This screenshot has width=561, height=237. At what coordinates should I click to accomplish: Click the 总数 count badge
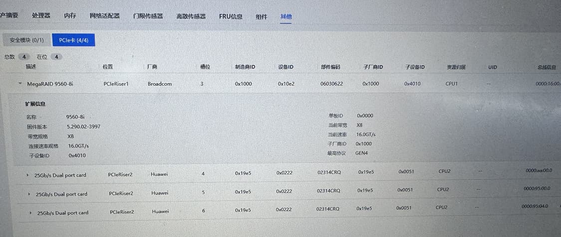(24, 57)
